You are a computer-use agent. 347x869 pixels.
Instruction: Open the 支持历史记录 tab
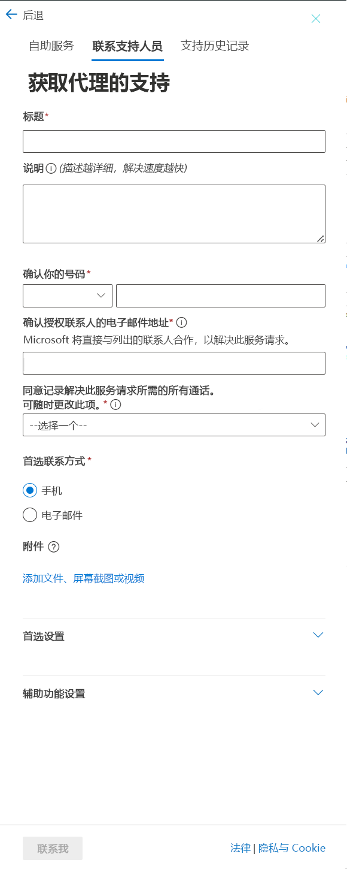coord(214,45)
